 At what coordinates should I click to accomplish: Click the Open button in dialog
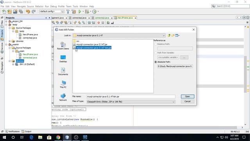(x=187, y=96)
